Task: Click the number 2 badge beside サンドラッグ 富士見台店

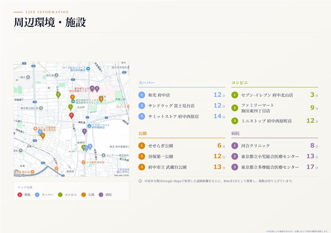Action: [142, 106]
